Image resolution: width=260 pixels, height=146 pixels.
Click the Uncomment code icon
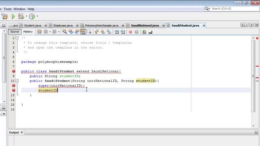click(150, 32)
